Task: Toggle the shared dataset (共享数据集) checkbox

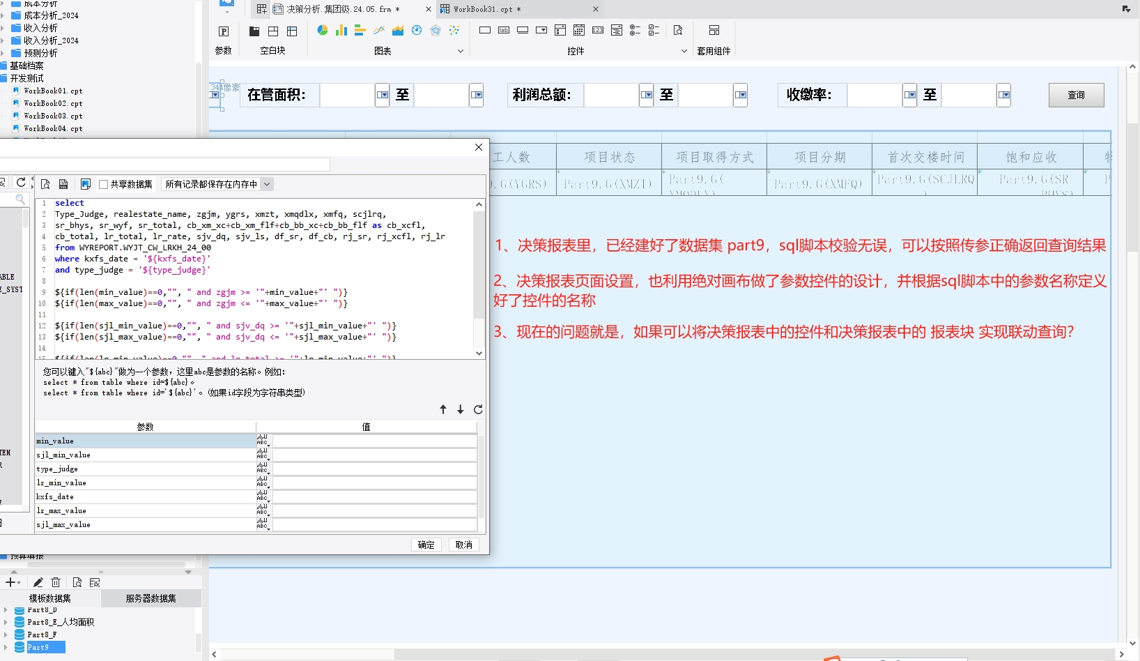Action: (104, 184)
